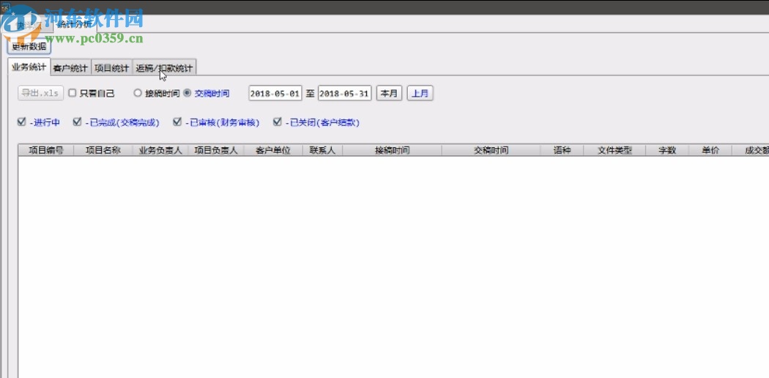Click the 本月 button
Screen dimensions: 769x378
point(390,93)
